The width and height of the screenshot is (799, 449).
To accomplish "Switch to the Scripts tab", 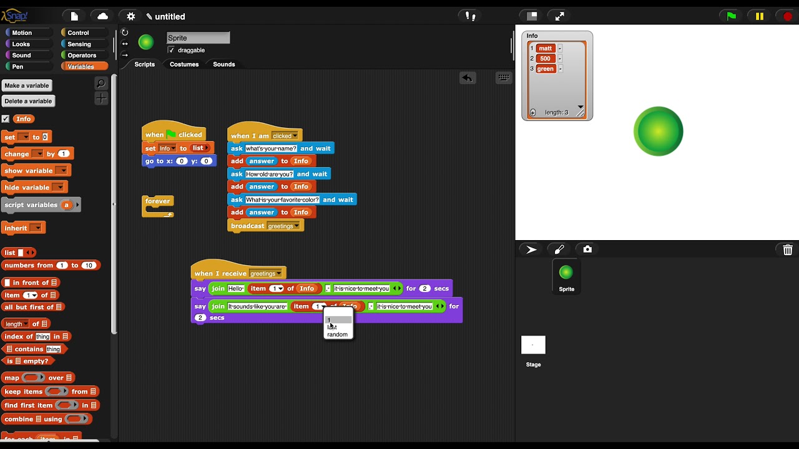I will (x=144, y=64).
